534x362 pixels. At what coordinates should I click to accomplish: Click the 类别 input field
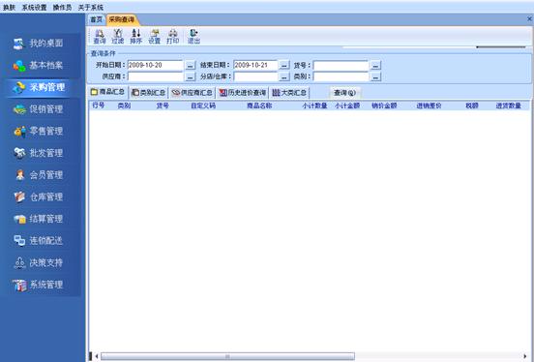341,76
